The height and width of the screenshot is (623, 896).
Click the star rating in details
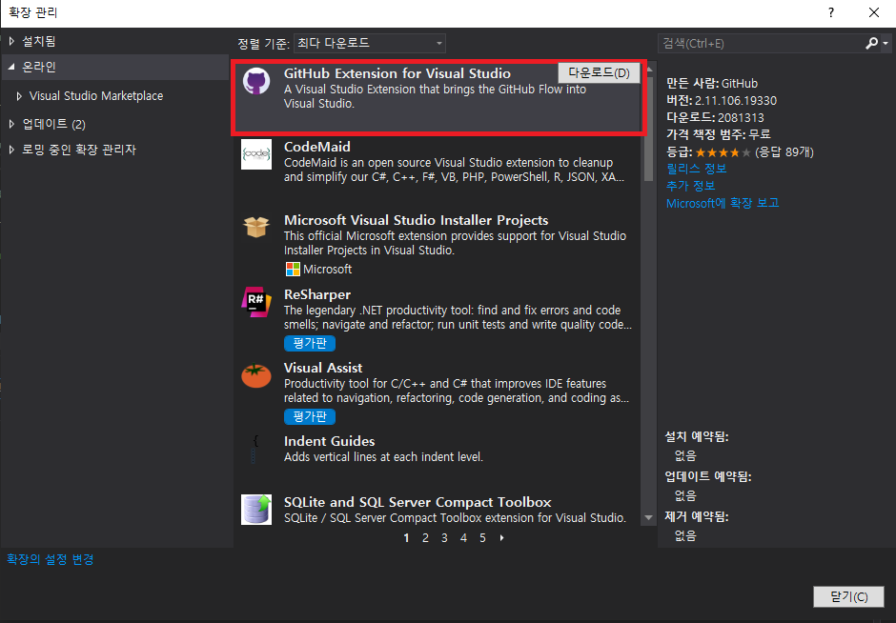pos(723,152)
